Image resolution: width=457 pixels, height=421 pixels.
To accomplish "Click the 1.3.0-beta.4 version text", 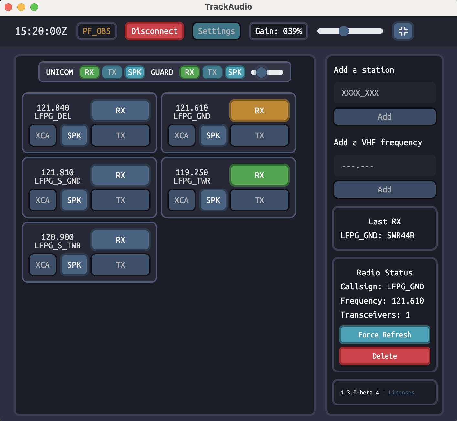I will [360, 392].
